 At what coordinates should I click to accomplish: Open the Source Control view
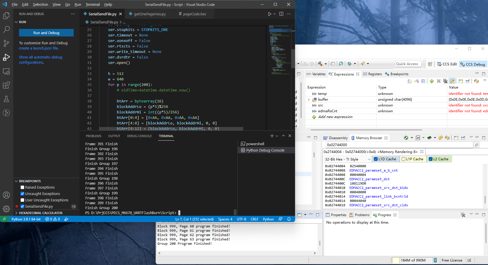6,43
